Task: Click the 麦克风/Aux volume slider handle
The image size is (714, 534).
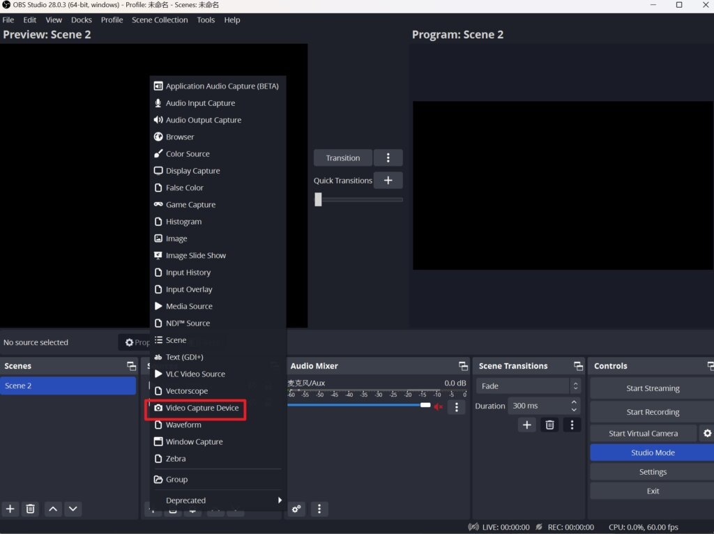Action: (425, 405)
